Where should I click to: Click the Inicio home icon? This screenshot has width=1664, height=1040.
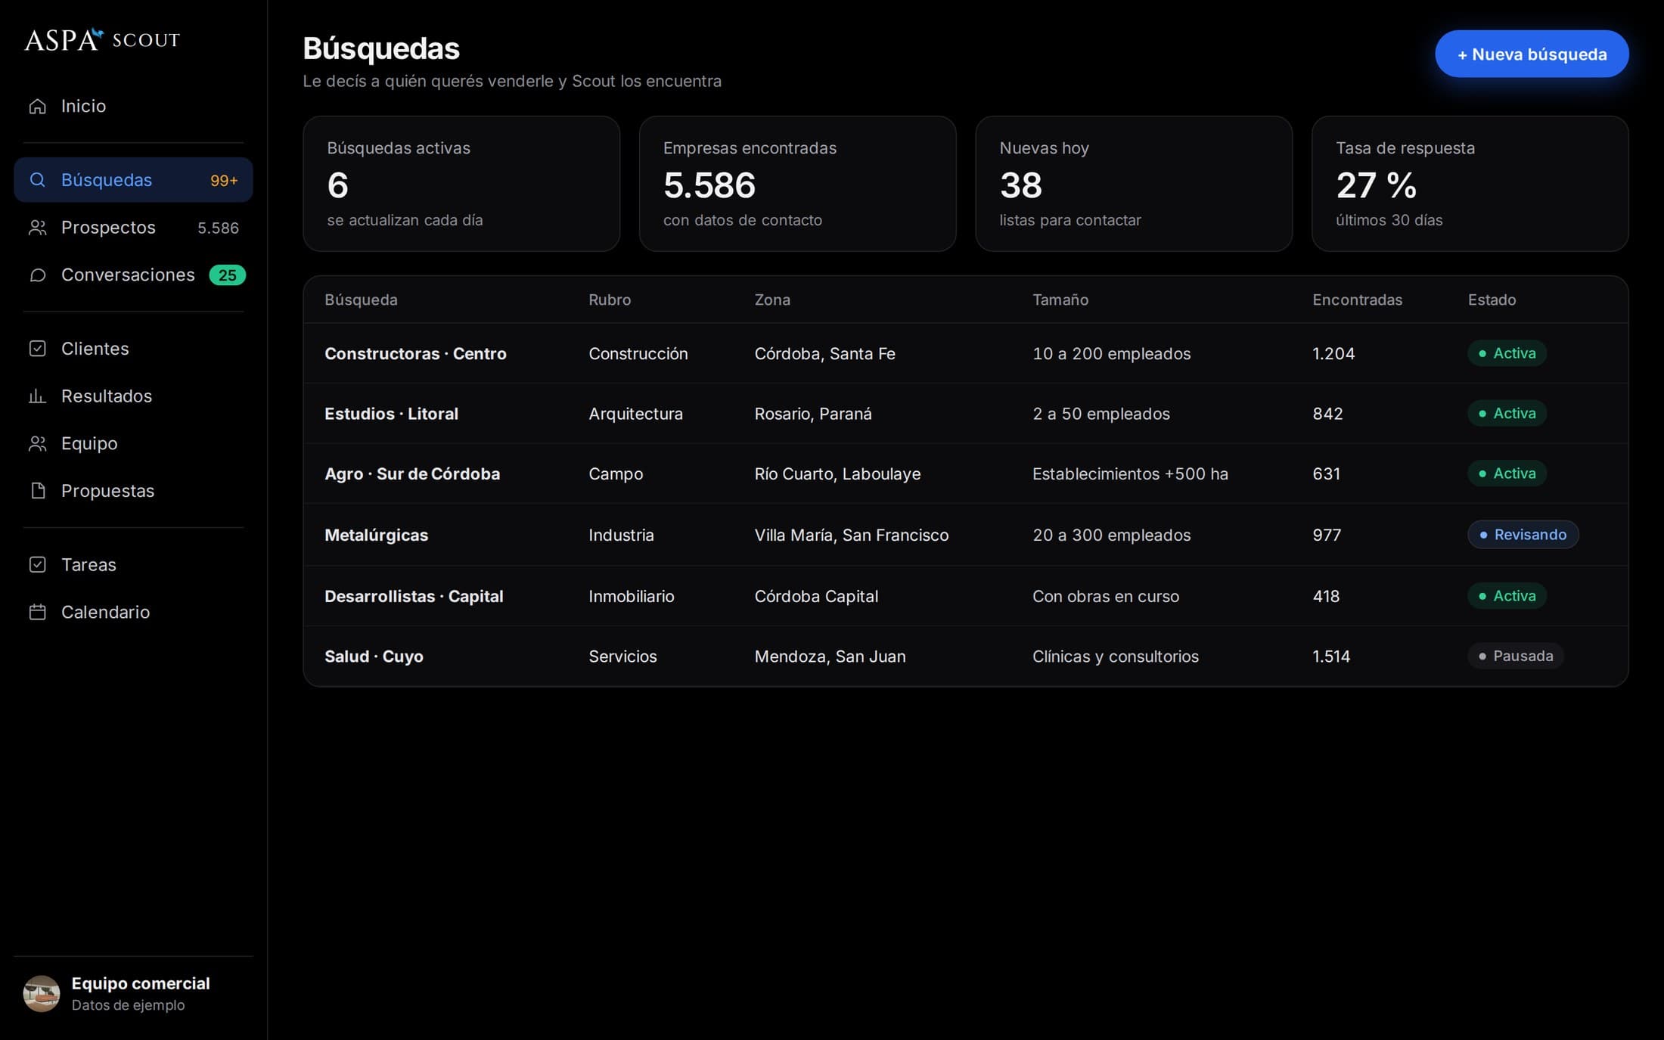pyautogui.click(x=38, y=106)
